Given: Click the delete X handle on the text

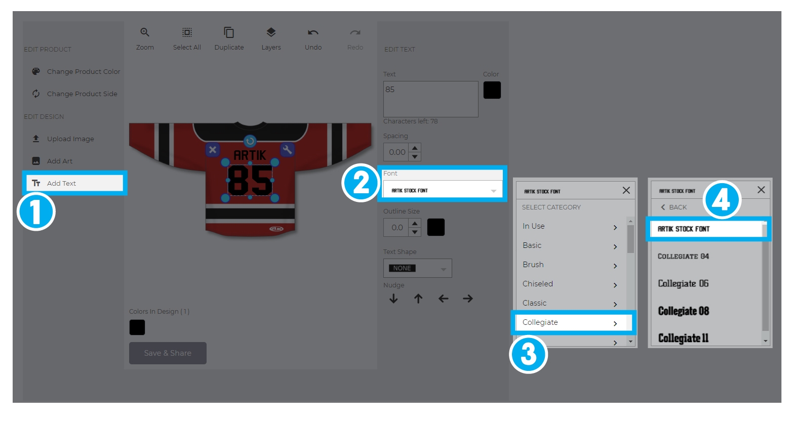Looking at the screenshot, I should 213,150.
